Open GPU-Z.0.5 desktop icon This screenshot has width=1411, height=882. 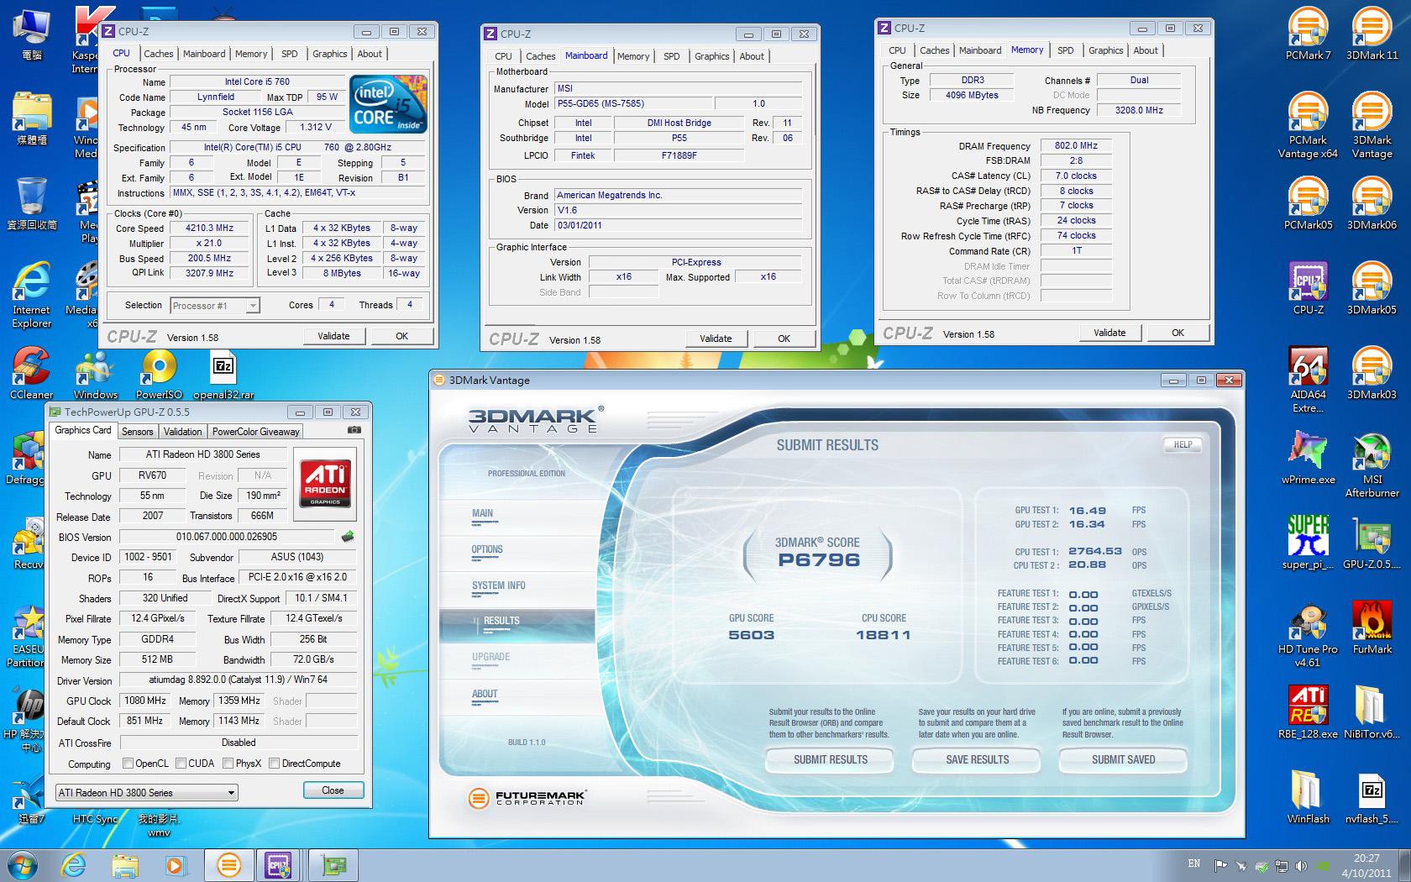pyautogui.click(x=1372, y=543)
